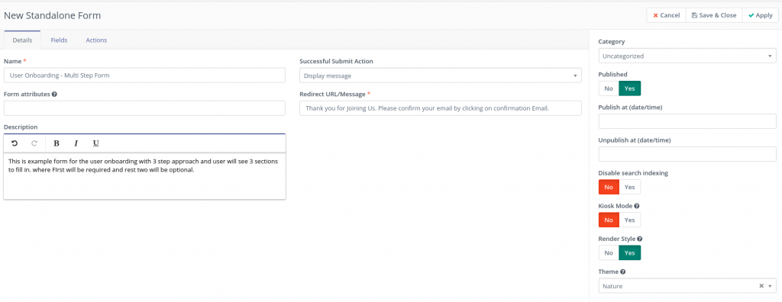782x302 pixels.
Task: Set Render Style to No
Action: tap(609, 252)
